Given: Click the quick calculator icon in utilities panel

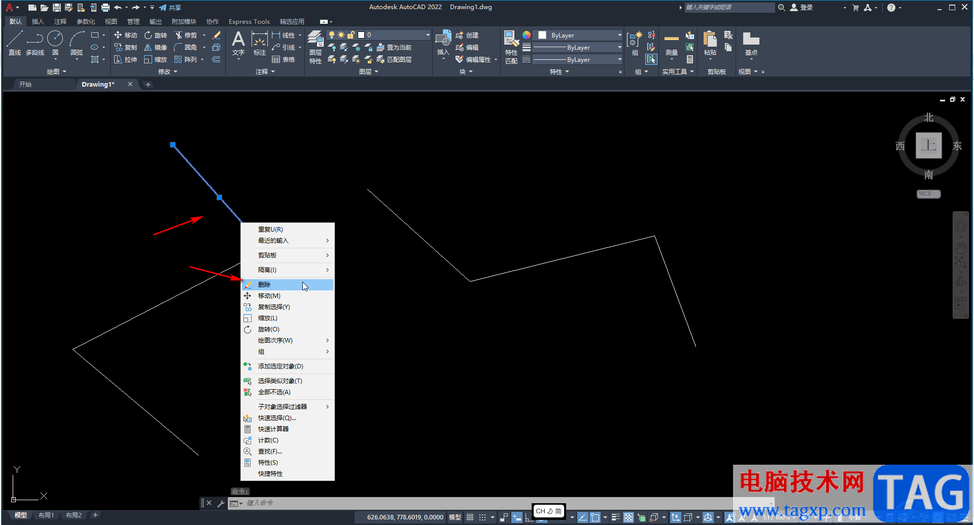Looking at the screenshot, I should (x=690, y=59).
